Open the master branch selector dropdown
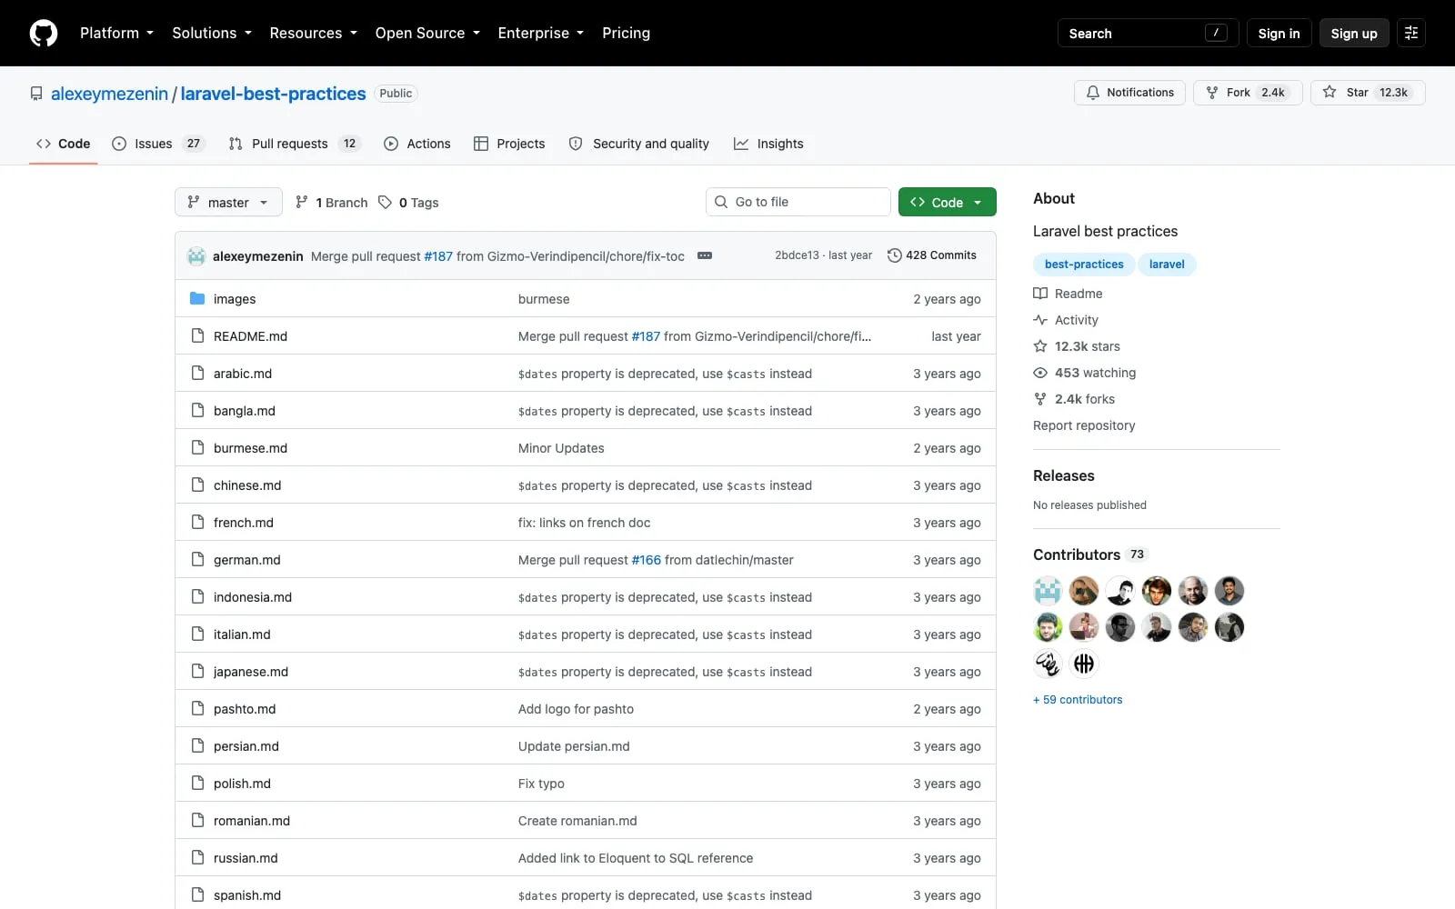This screenshot has height=909, width=1455. click(x=228, y=202)
